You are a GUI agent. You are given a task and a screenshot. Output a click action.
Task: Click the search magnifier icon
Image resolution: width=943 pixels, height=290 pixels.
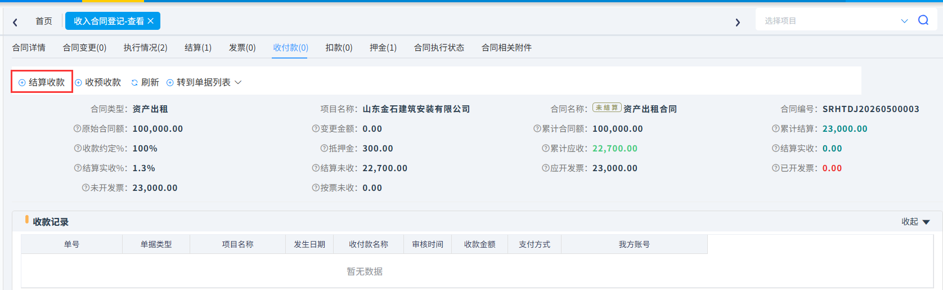click(923, 20)
